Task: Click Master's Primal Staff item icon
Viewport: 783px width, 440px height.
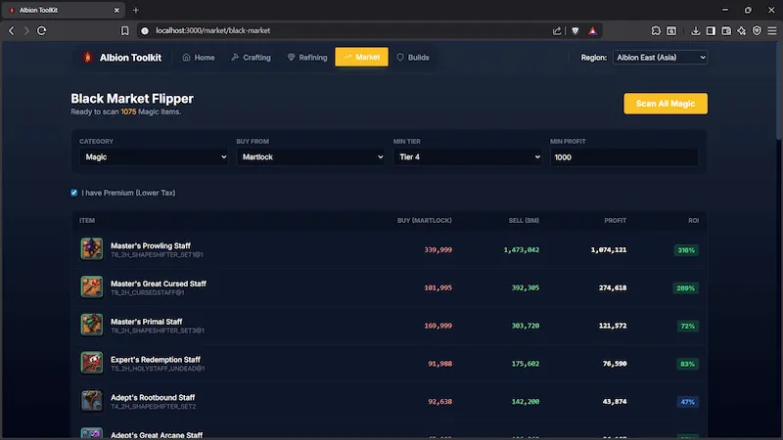Action: coord(92,325)
